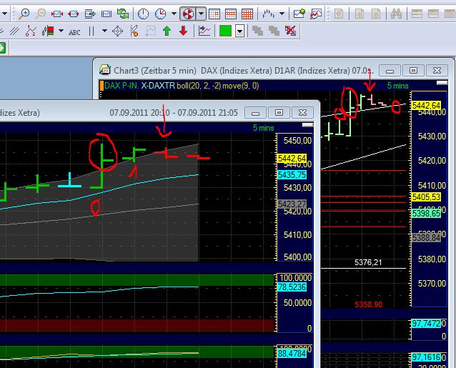Click the red 5358.90 level label
This screenshot has width=456, height=368.
[369, 304]
